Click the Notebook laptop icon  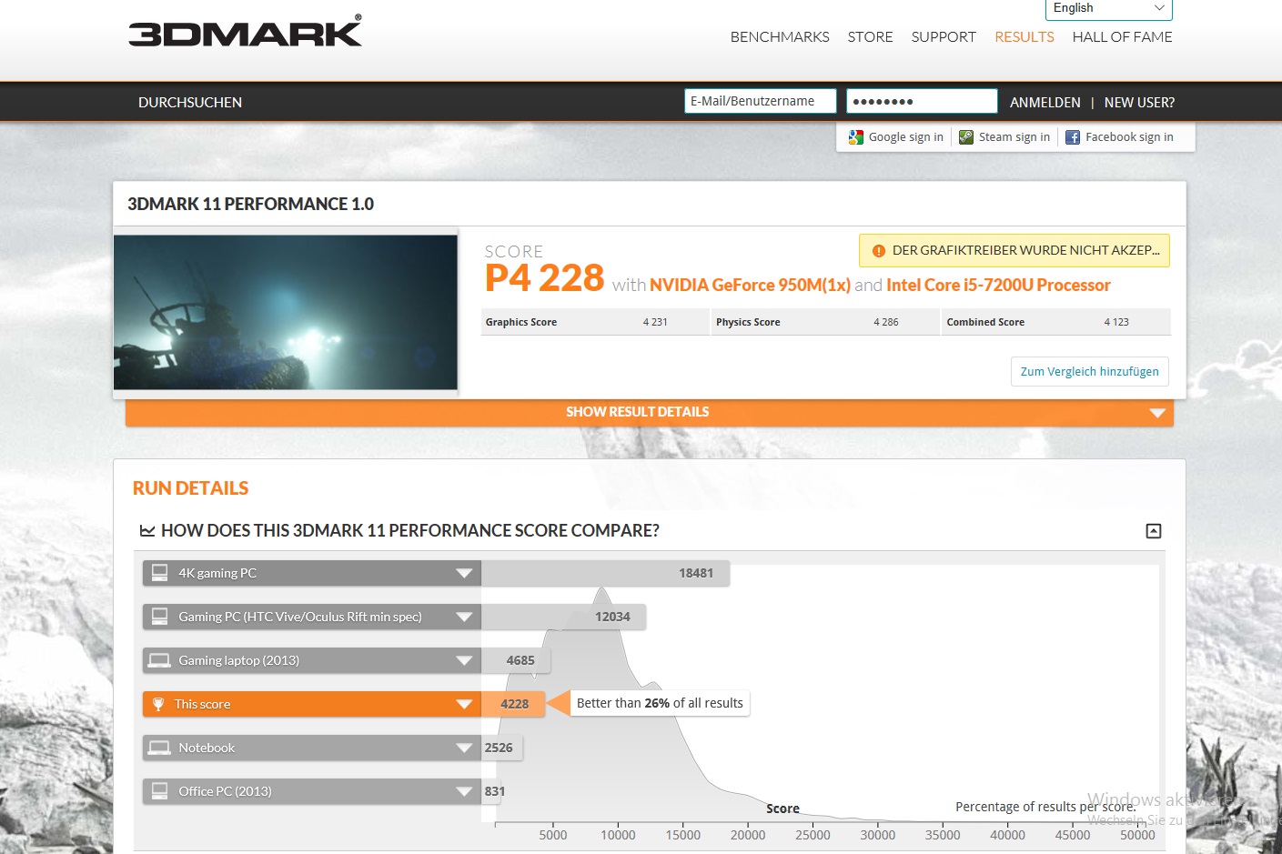(x=160, y=748)
